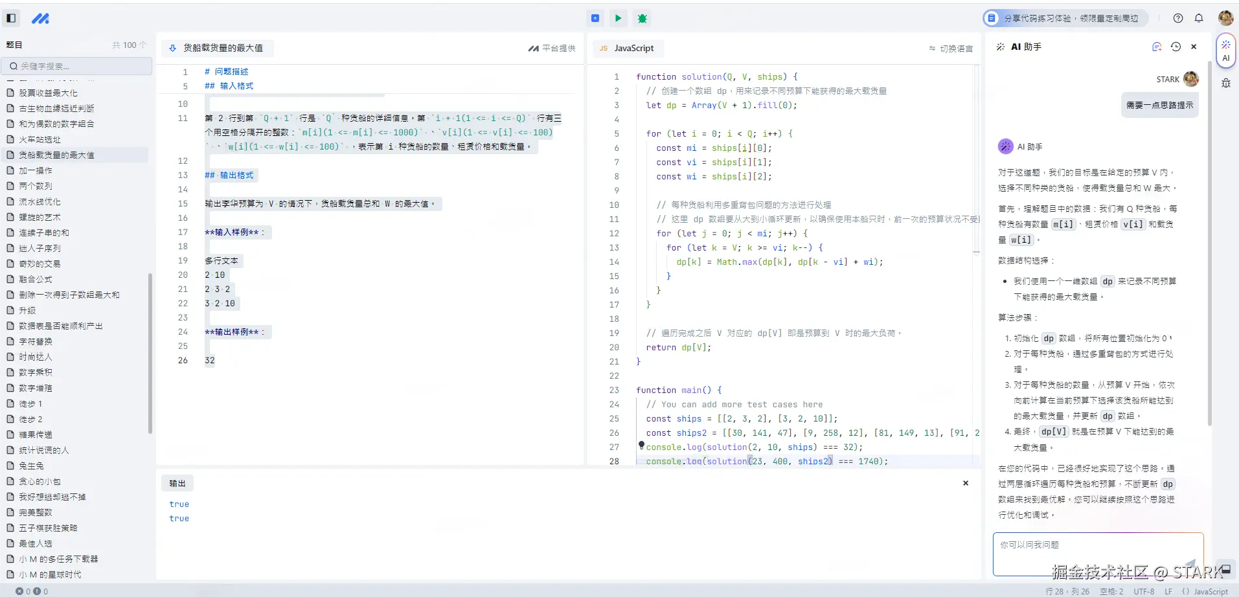This screenshot has height=597, width=1239.
Task: Select the AI tab on the right edge
Action: pos(1225,51)
